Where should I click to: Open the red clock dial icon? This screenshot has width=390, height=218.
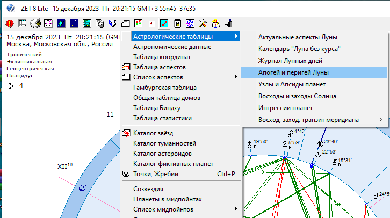[151, 24]
